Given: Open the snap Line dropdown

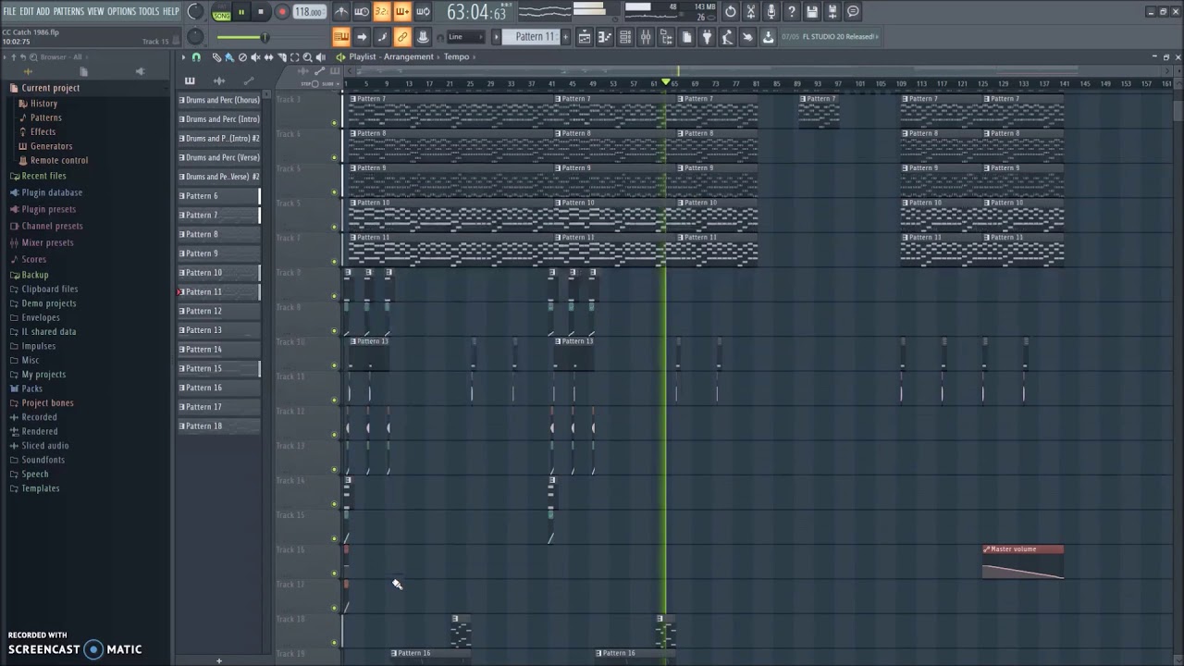Looking at the screenshot, I should 466,37.
